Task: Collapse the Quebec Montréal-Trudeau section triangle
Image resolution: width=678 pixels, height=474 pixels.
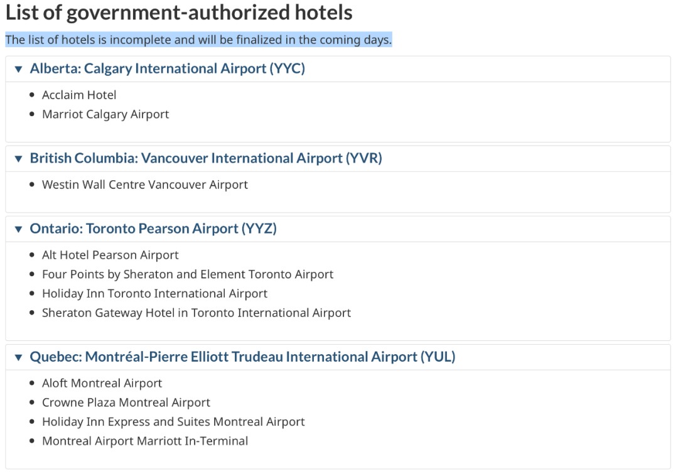Action: (x=18, y=357)
